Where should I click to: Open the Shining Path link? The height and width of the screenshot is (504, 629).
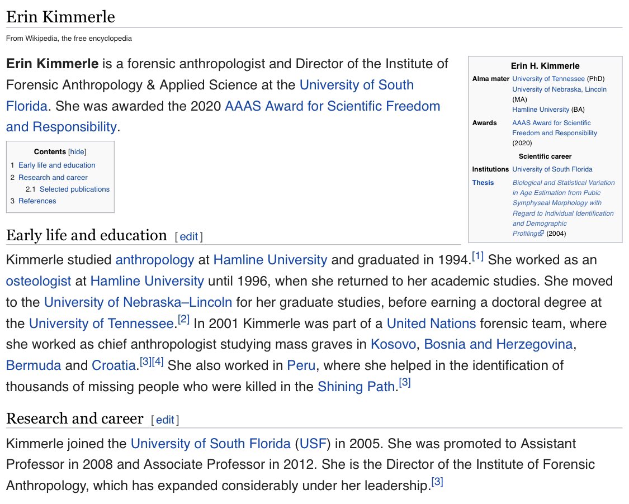pos(356,387)
